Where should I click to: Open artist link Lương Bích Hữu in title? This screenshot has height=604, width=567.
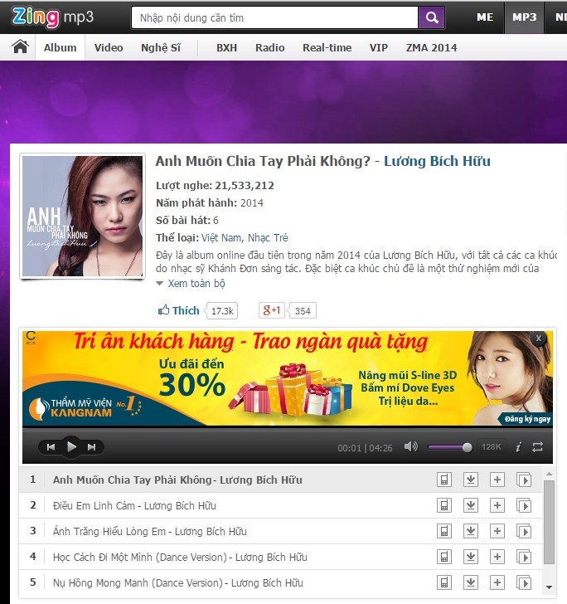coord(437,161)
